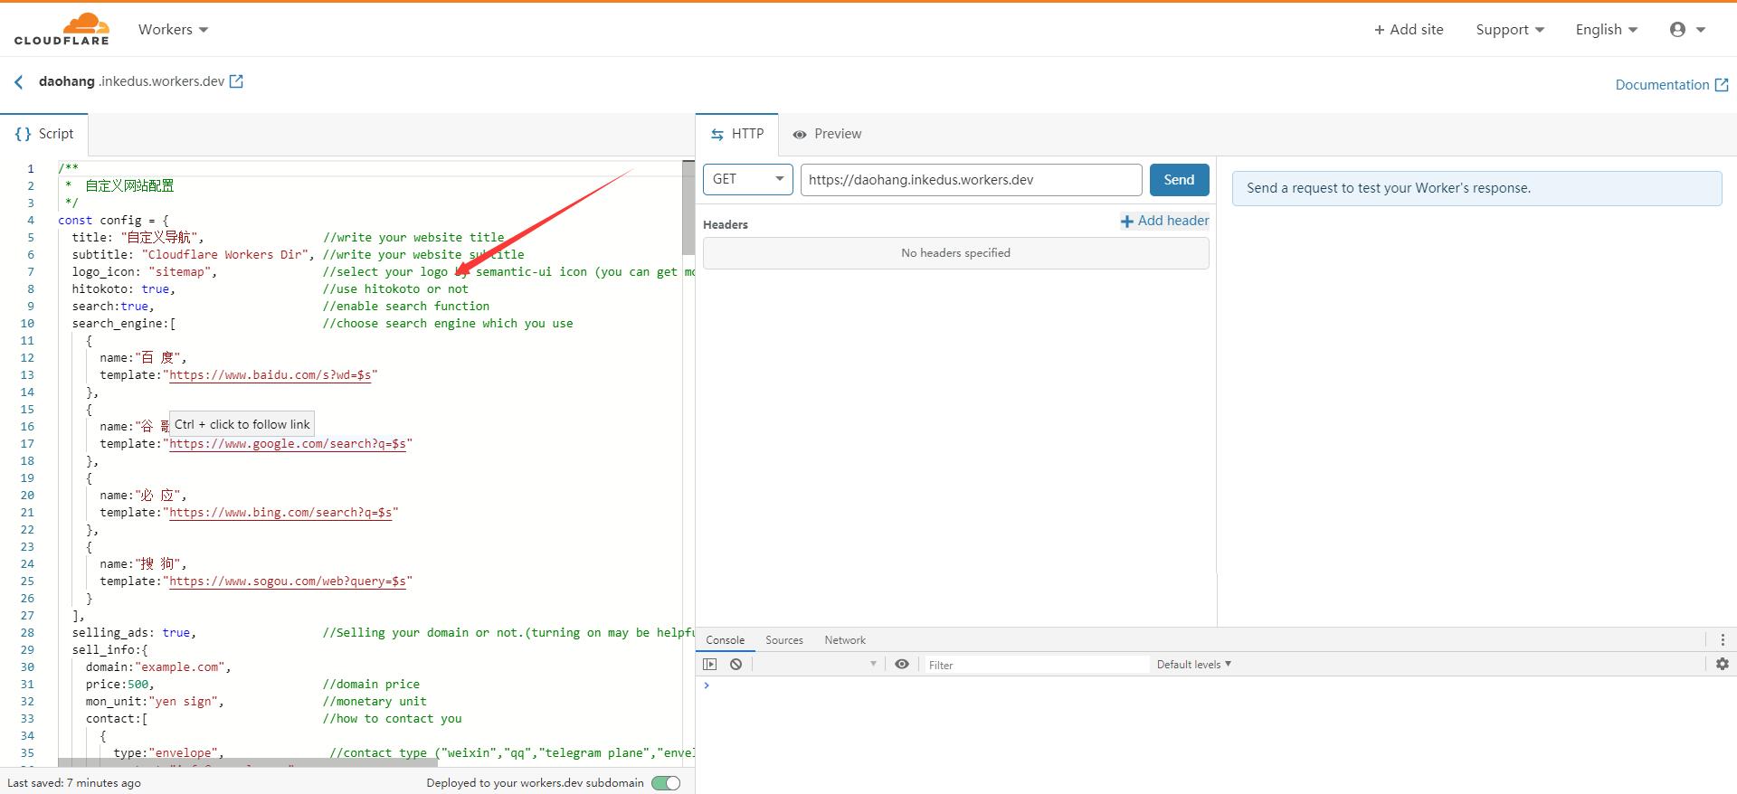This screenshot has height=794, width=1737.
Task: Open the Support dropdown
Action: (1510, 30)
